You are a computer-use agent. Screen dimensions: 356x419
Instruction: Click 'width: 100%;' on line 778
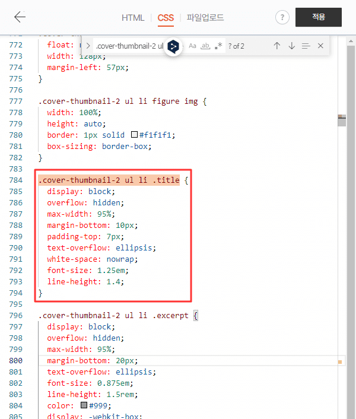pyautogui.click(x=74, y=113)
